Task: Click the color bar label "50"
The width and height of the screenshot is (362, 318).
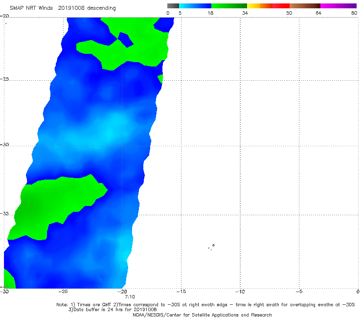Action: [x=289, y=13]
